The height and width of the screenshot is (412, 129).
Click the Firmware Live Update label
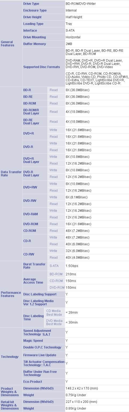click(x=40, y=355)
